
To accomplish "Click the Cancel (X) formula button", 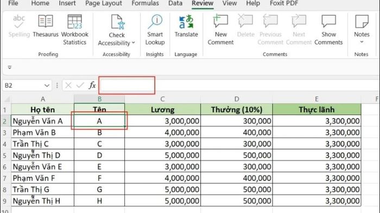I will (68, 85).
